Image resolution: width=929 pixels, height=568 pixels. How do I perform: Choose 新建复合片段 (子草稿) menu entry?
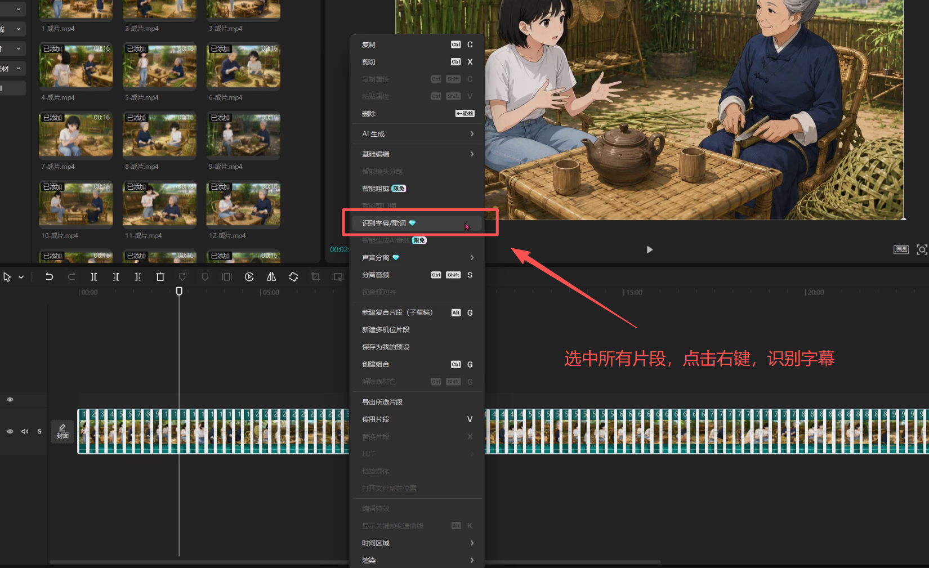pos(417,312)
